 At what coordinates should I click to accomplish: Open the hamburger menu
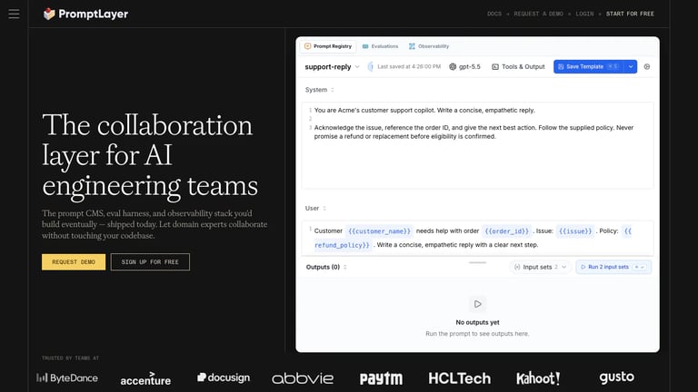[14, 14]
